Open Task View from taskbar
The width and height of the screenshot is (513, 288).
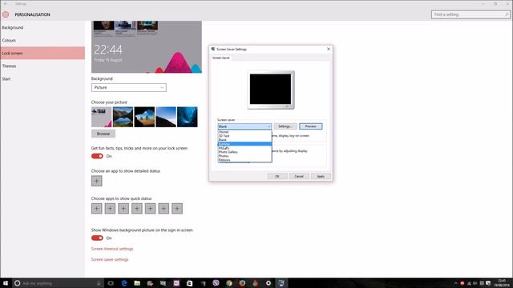(x=111, y=283)
